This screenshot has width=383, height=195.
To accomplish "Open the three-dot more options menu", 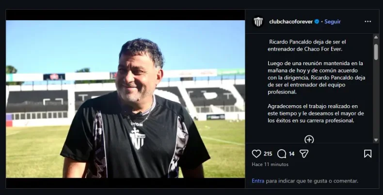I will [x=367, y=22].
